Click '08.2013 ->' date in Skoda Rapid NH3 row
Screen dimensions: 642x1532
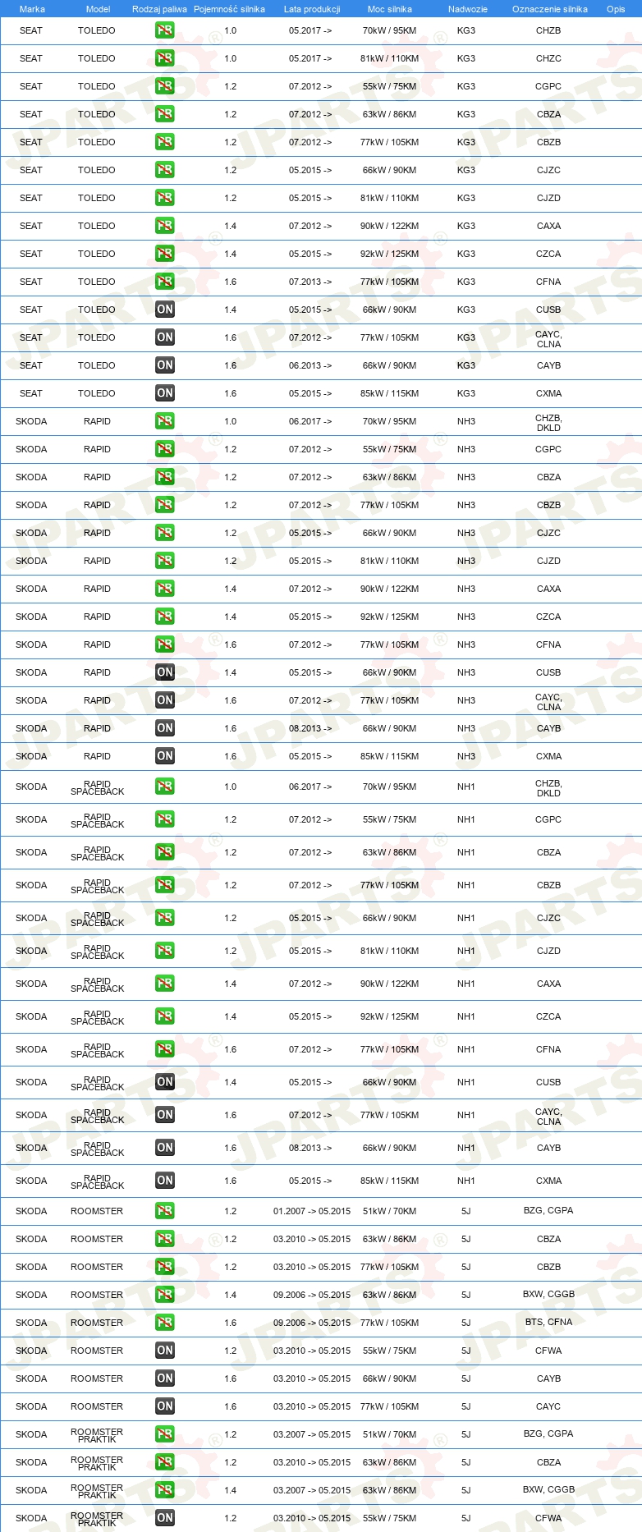(310, 728)
